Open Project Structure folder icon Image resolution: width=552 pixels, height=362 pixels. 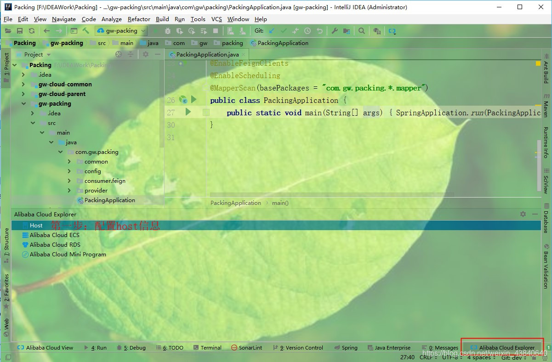(347, 31)
